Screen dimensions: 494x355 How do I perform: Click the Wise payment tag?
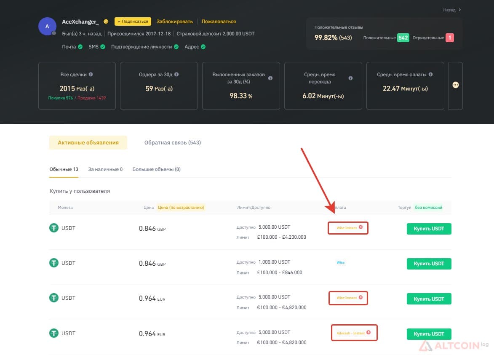tap(341, 262)
